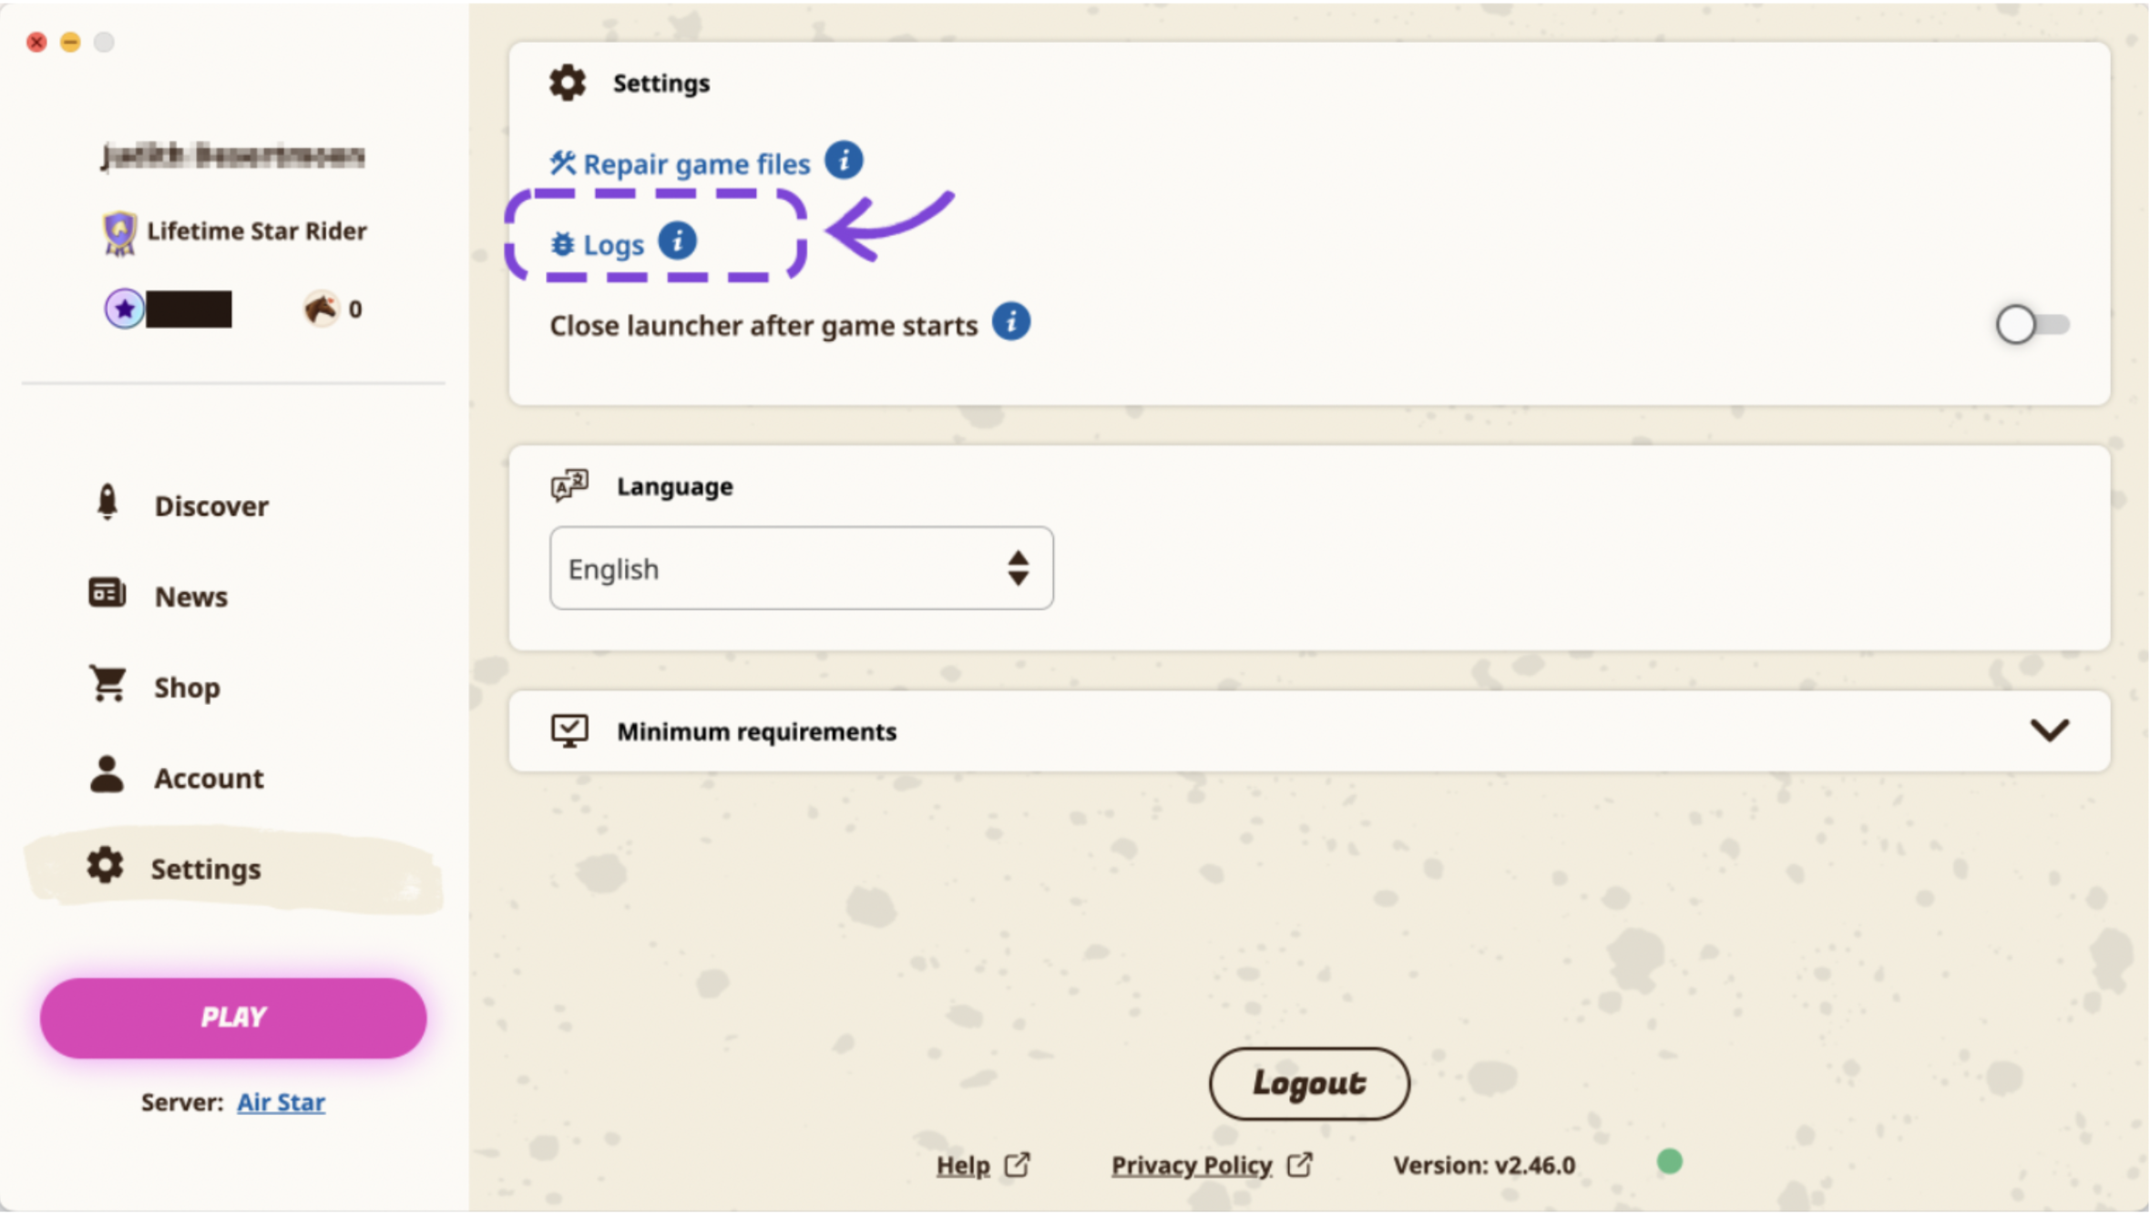Image resolution: width=2150 pixels, height=1215 pixels.
Task: Toggle Close launcher after game starts
Action: point(2031,324)
